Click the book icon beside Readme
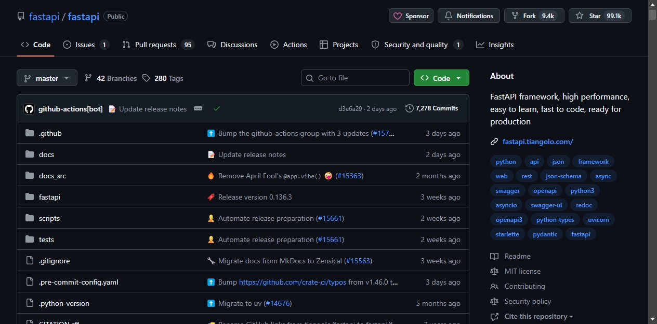 (x=494, y=256)
